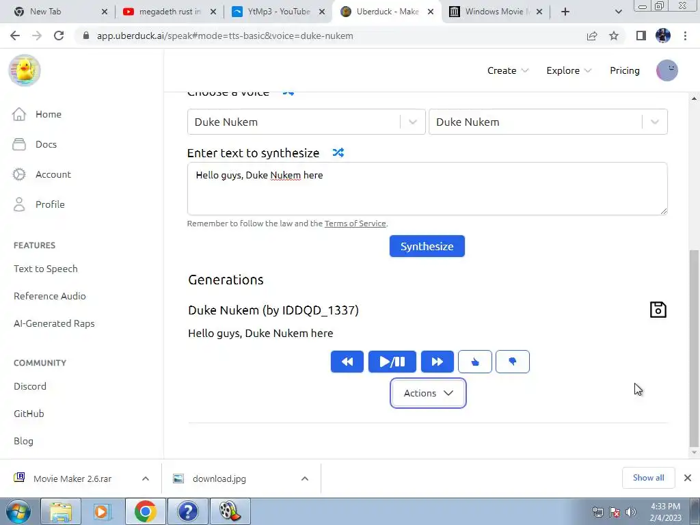Reload the Uberduck page
Screen dimensions: 700x525
tap(59, 36)
